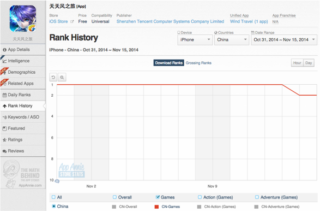Check the Overall category checkbox
The image size is (320, 211).
[114, 197]
